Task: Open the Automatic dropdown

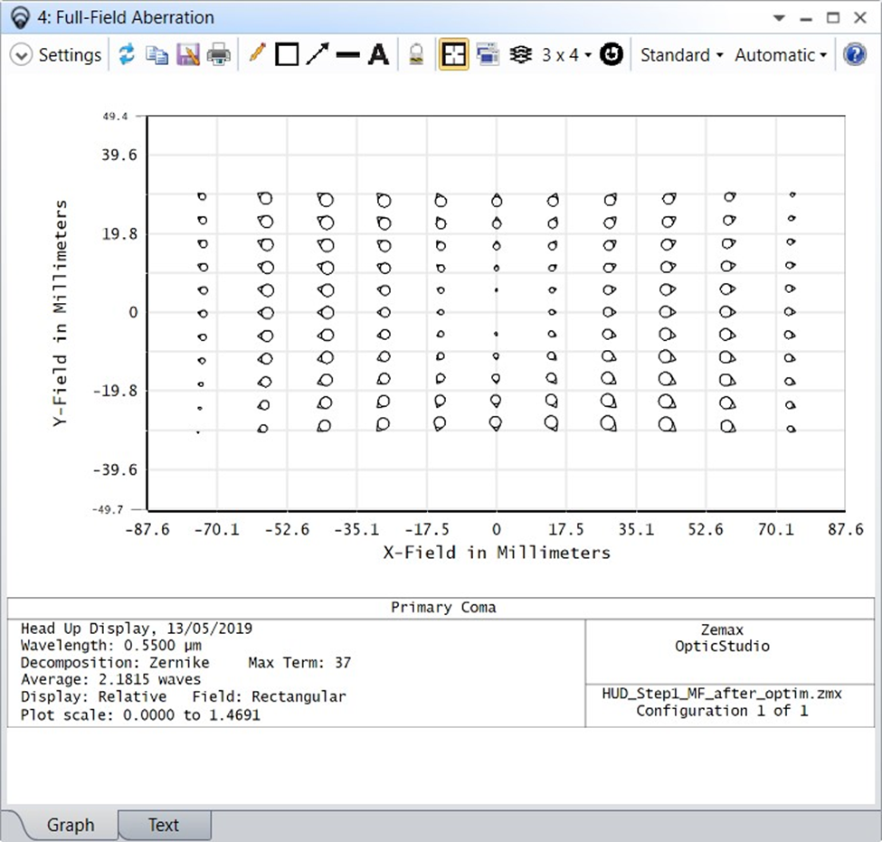Action: tap(780, 55)
